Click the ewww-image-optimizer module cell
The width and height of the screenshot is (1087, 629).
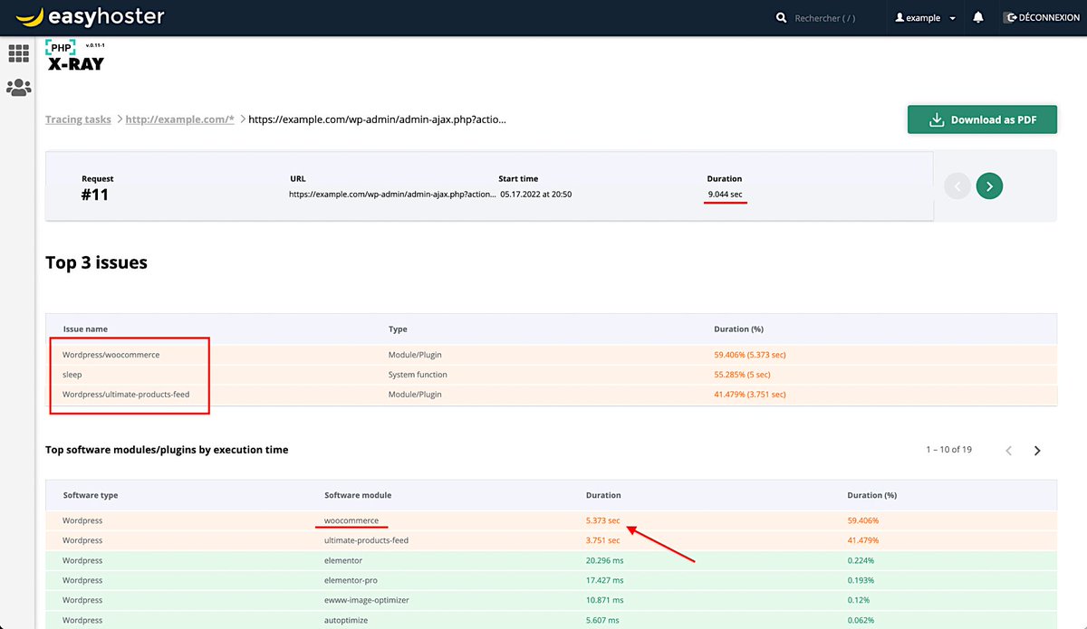(x=368, y=600)
